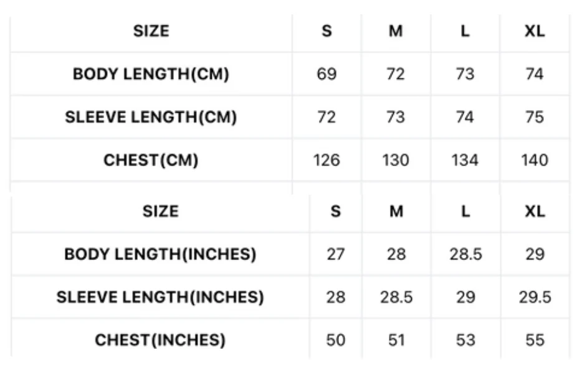The width and height of the screenshot is (582, 367).
Task: Select the chest inches value 50
Action: [335, 340]
